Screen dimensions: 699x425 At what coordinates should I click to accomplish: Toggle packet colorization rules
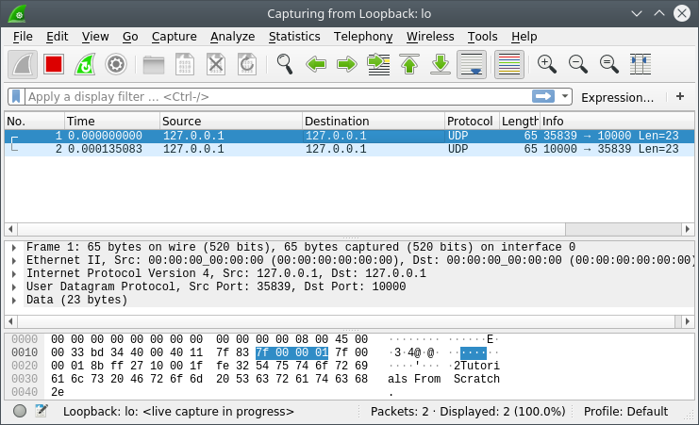509,65
